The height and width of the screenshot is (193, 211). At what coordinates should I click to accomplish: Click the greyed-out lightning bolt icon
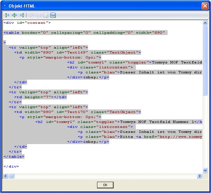pos(31,15)
